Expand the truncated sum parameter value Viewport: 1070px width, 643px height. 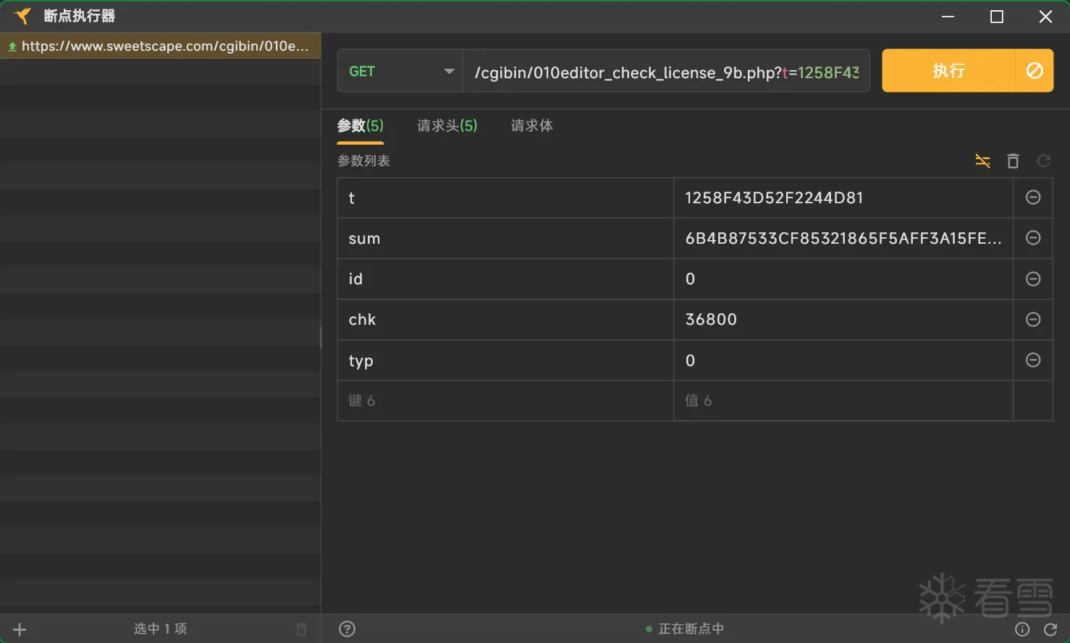843,238
